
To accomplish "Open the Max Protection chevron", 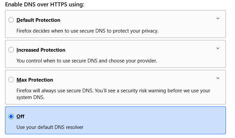I will [x=217, y=78].
